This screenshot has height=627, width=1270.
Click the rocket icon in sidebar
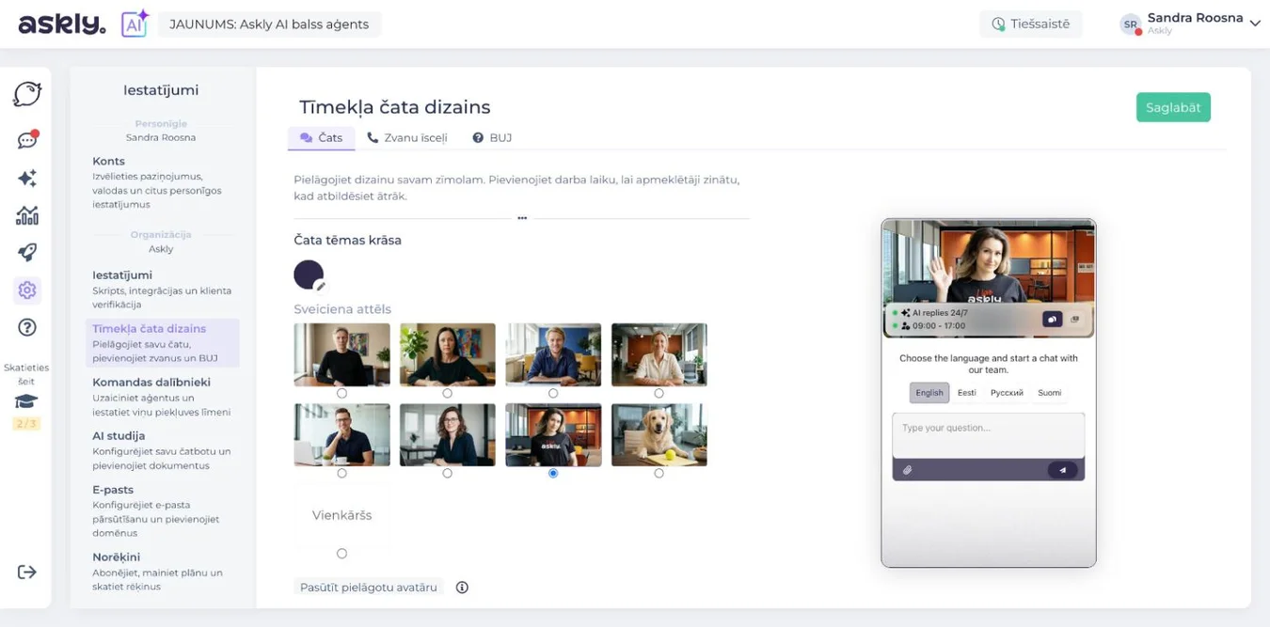click(x=27, y=252)
